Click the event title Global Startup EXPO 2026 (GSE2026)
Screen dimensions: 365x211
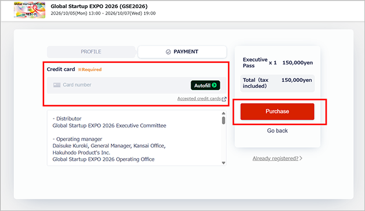pos(99,6)
